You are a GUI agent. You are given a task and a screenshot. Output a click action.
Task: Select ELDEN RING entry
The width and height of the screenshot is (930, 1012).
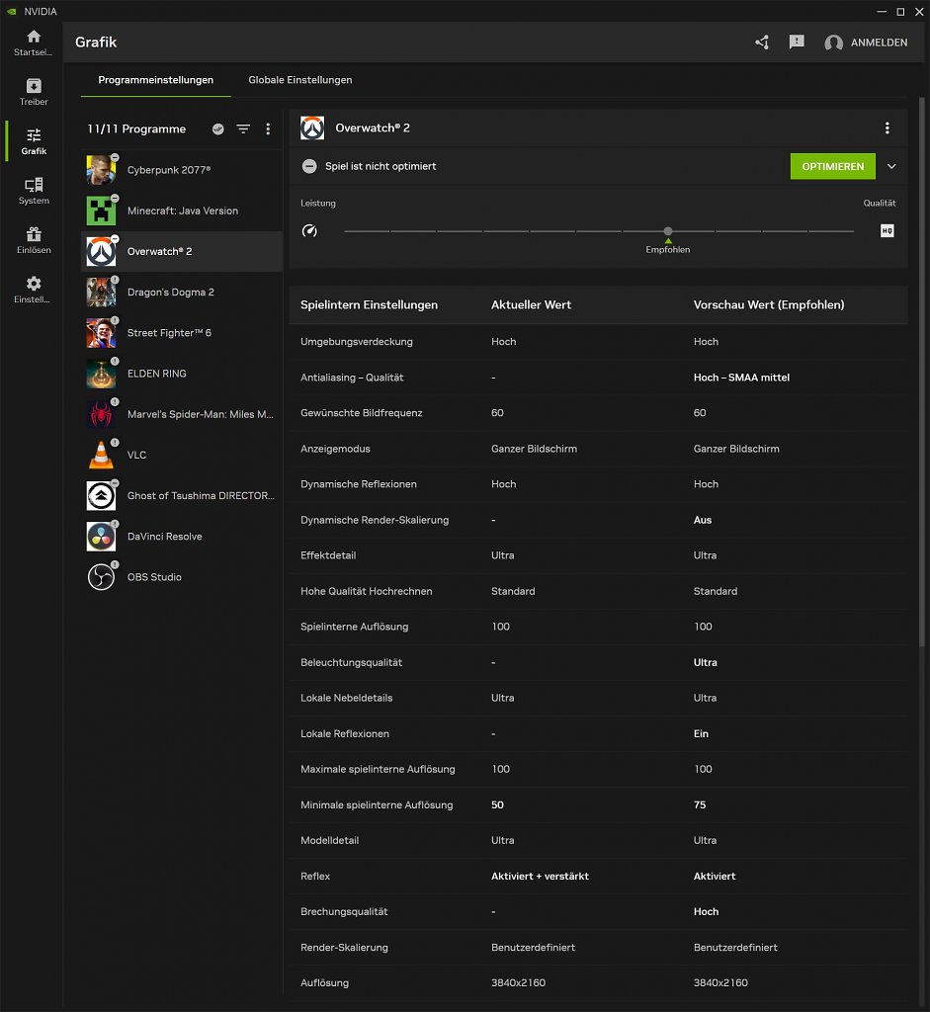[182, 373]
